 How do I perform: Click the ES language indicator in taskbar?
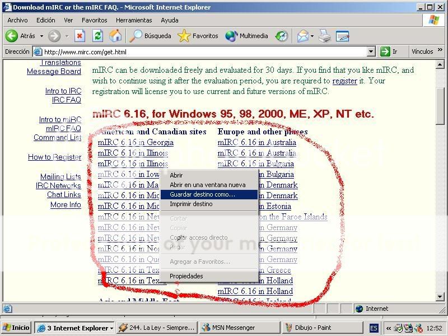tap(374, 328)
